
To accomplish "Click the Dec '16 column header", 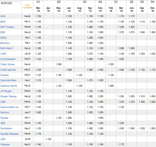I will click(x=152, y=9).
